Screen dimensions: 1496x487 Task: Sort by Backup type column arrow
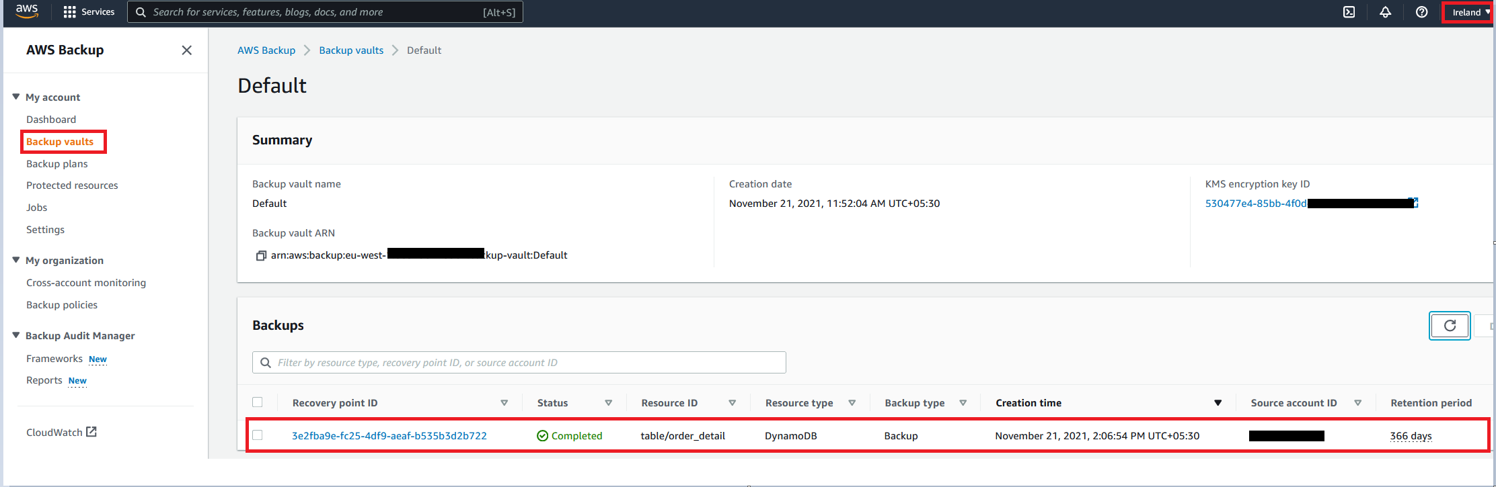(963, 403)
